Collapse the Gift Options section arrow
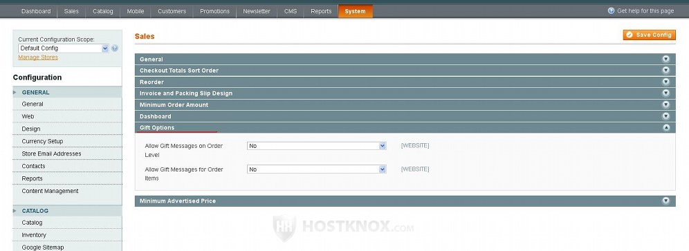 (x=665, y=127)
